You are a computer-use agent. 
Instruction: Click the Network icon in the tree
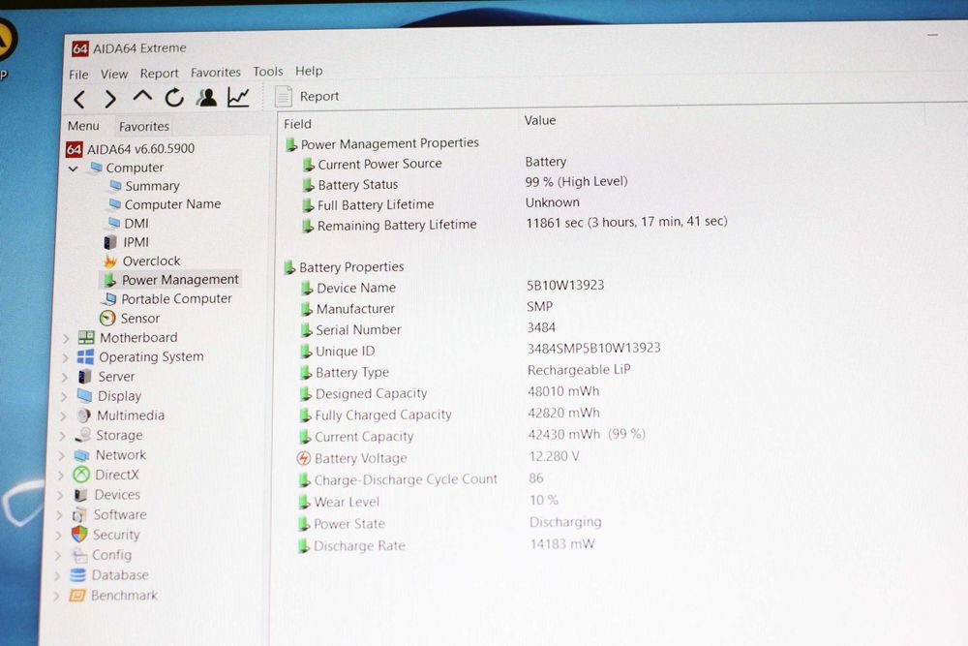coord(81,455)
